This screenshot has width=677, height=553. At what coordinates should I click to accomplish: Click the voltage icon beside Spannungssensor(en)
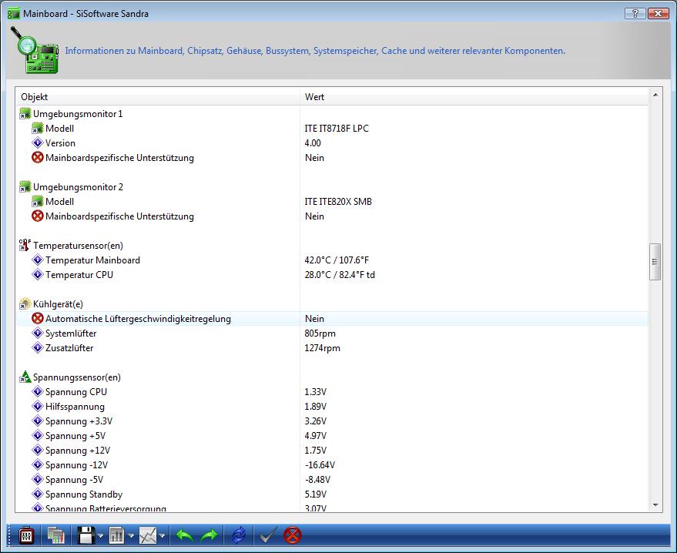(x=25, y=377)
